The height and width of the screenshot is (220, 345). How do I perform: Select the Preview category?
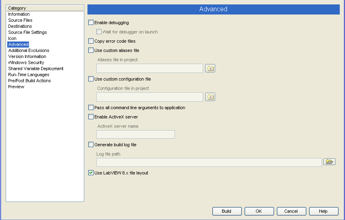pyautogui.click(x=16, y=87)
